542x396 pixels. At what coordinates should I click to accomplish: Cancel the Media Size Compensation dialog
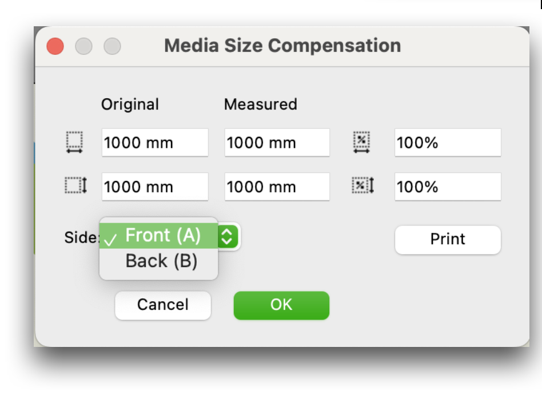tap(163, 305)
